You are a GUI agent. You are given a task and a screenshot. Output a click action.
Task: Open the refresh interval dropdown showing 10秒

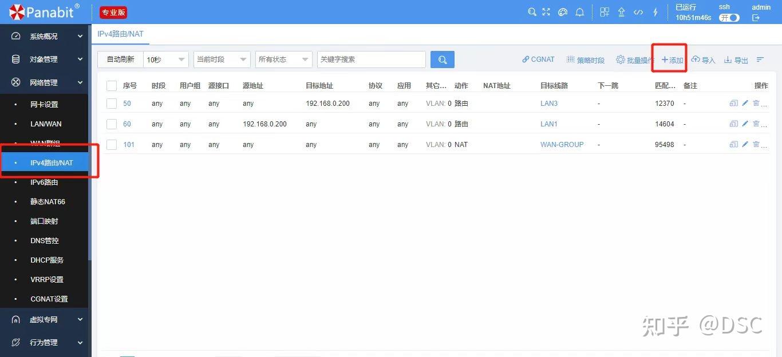(165, 59)
